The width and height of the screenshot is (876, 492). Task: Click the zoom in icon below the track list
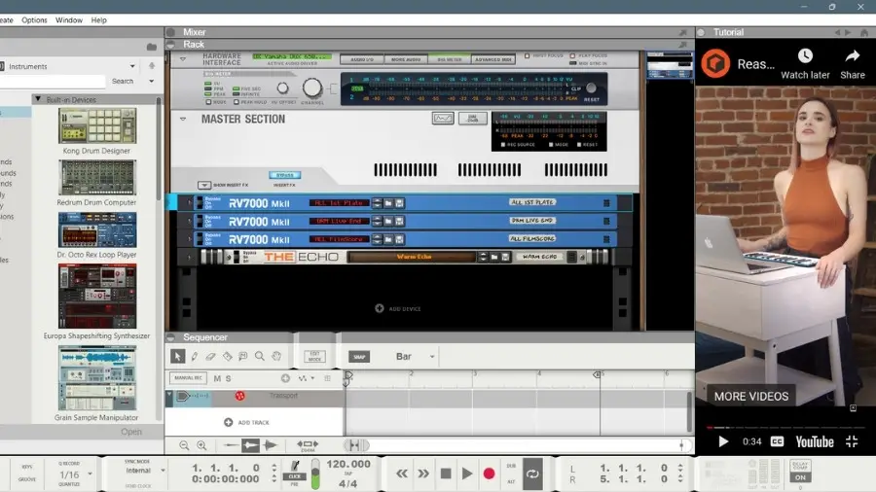[x=201, y=445]
